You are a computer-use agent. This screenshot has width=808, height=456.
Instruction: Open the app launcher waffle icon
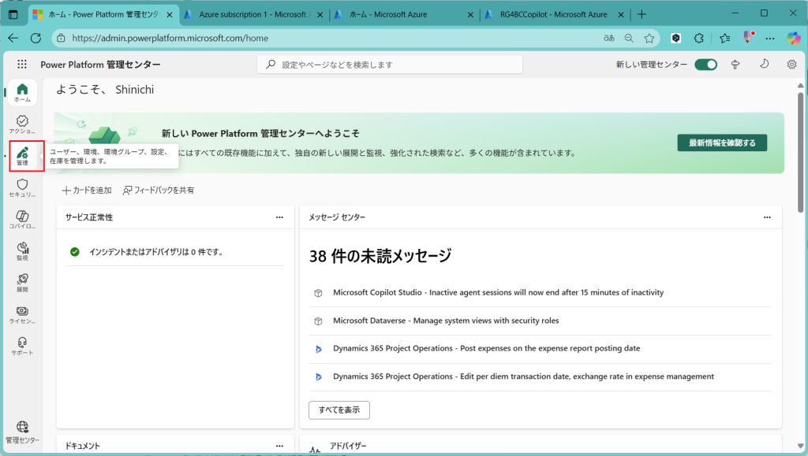21,65
